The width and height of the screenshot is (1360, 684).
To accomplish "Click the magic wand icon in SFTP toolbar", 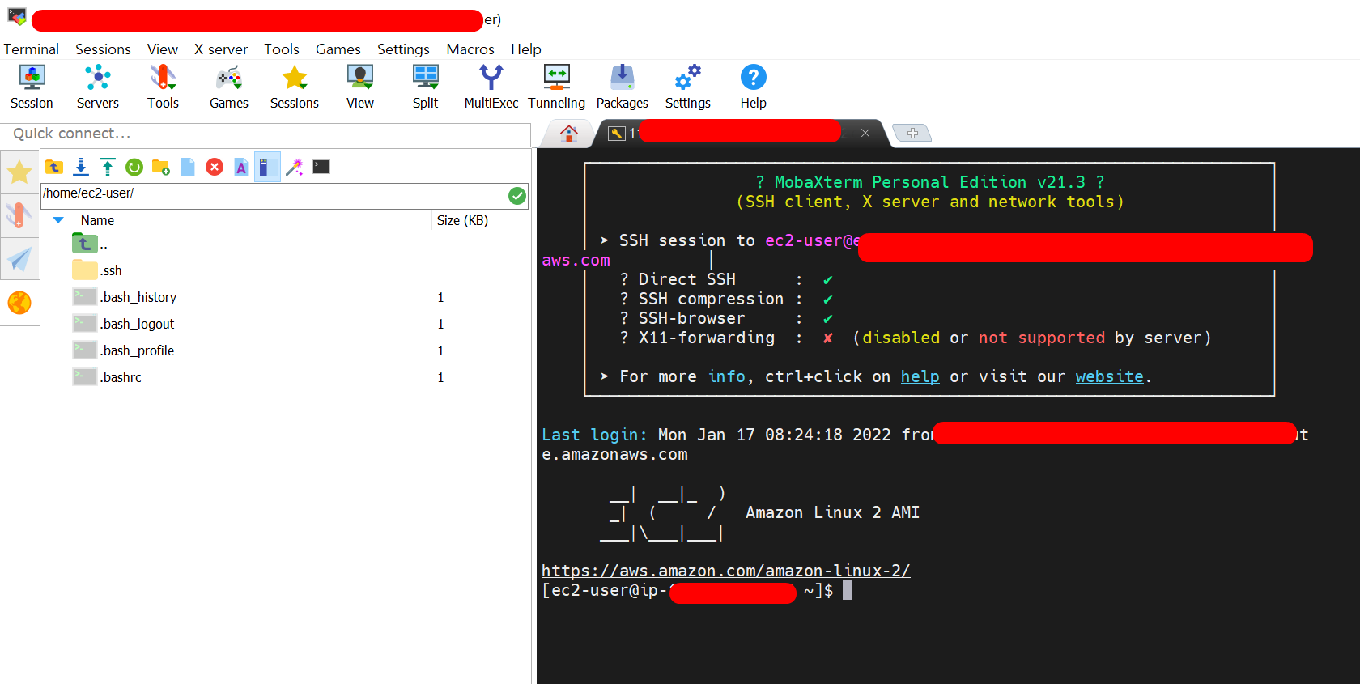I will point(295,167).
